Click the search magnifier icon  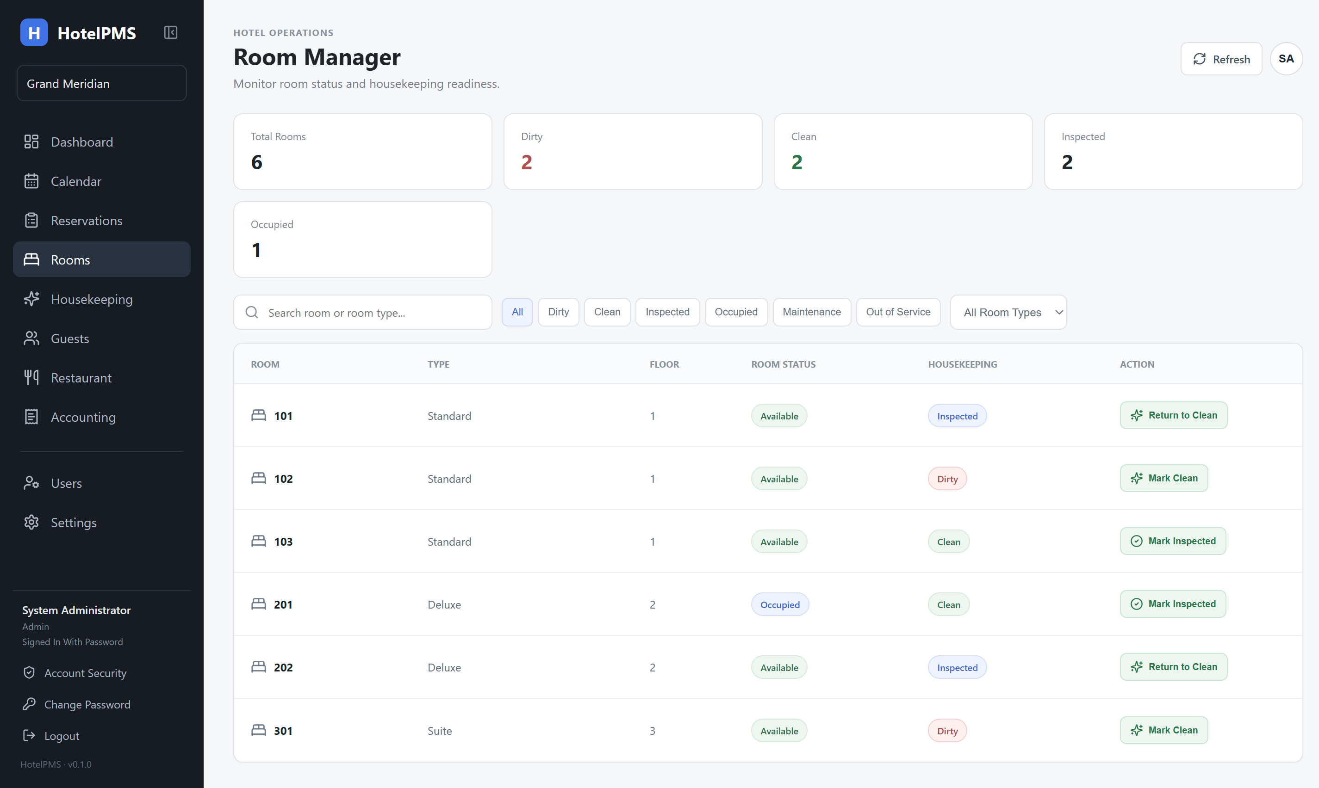tap(252, 312)
